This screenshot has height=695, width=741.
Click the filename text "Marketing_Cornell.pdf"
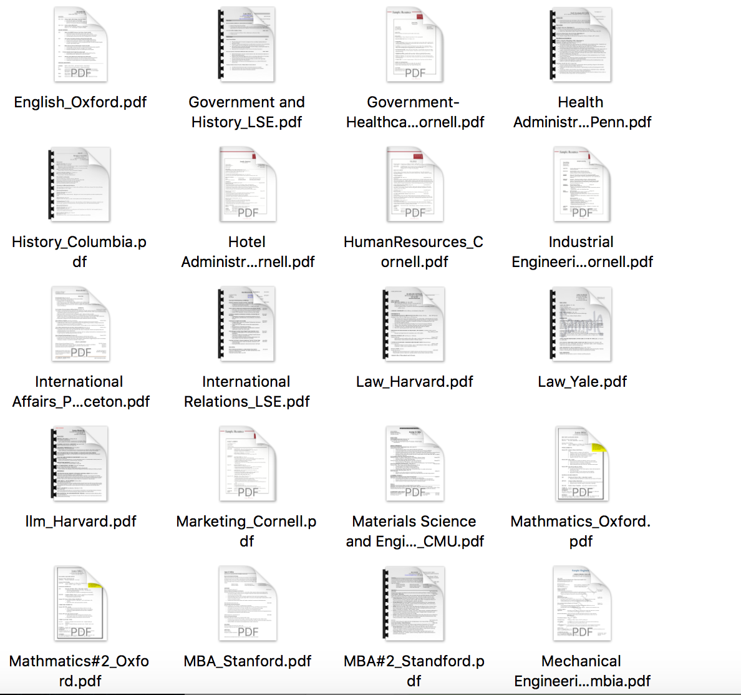point(246,531)
